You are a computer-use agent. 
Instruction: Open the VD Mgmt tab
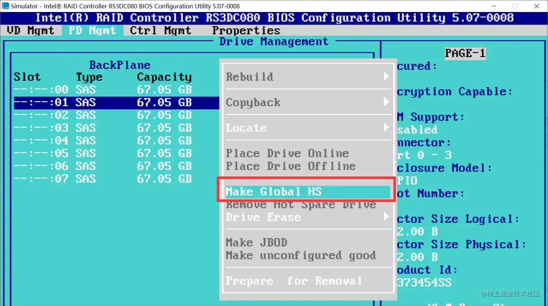point(31,31)
